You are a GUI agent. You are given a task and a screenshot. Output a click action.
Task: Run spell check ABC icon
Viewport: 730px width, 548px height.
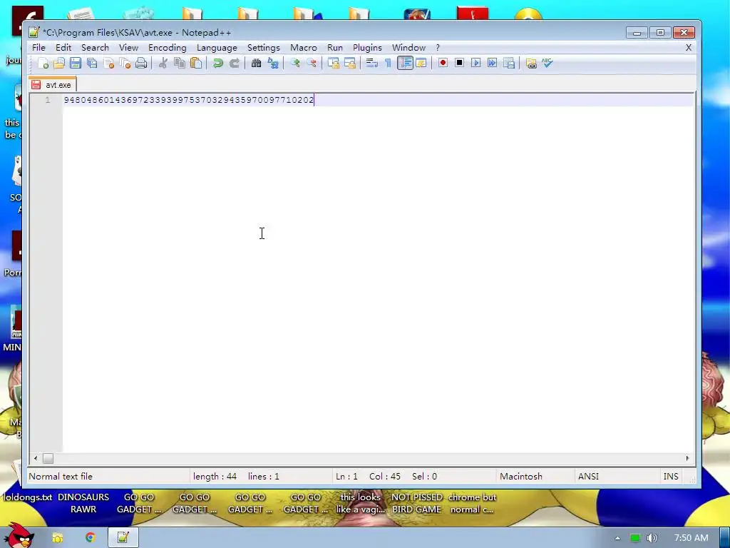click(x=547, y=63)
